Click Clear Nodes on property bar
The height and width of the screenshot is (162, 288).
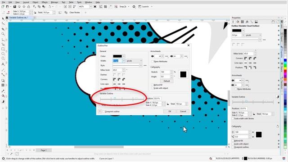point(75,13)
